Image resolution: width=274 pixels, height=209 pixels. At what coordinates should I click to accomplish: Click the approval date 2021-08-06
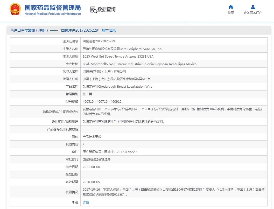[x=91, y=167]
